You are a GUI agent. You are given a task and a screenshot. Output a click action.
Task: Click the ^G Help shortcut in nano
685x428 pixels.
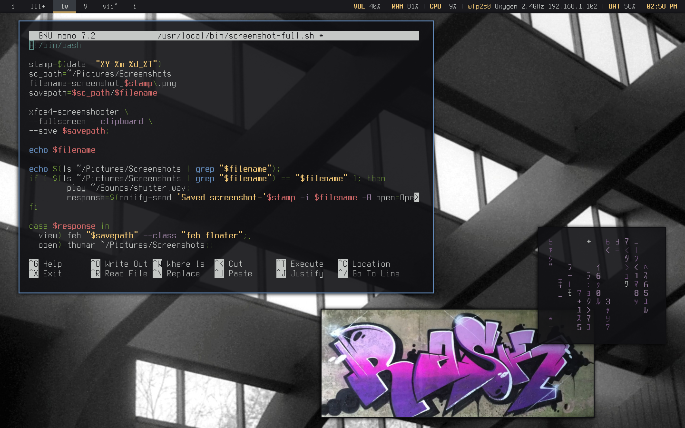[x=46, y=264]
